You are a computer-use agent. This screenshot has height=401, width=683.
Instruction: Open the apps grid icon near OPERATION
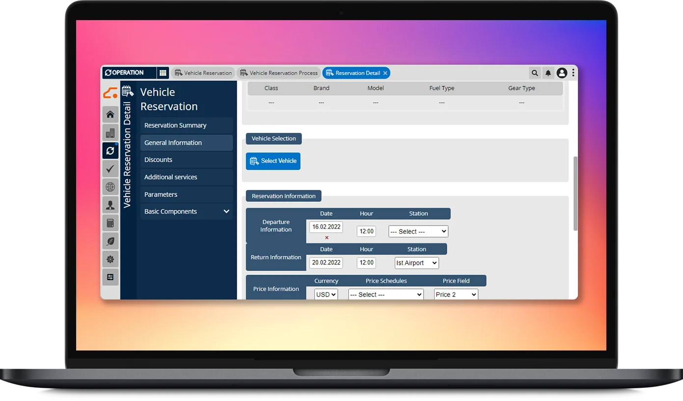coord(163,73)
